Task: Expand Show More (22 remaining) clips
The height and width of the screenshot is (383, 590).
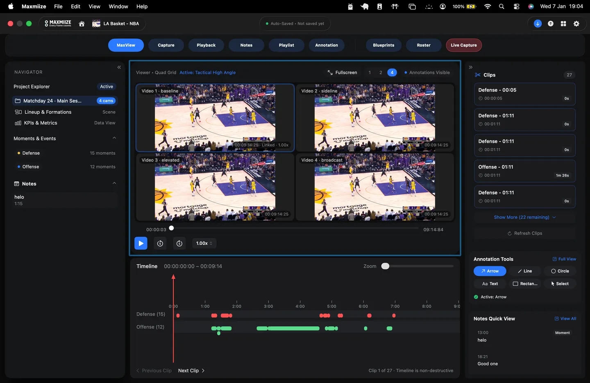Action: coord(525,217)
